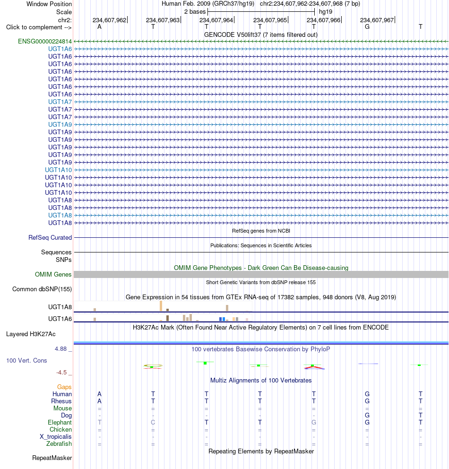Screen dimensions: 449x469
Task: Click the Human species label
Action: pos(62,394)
